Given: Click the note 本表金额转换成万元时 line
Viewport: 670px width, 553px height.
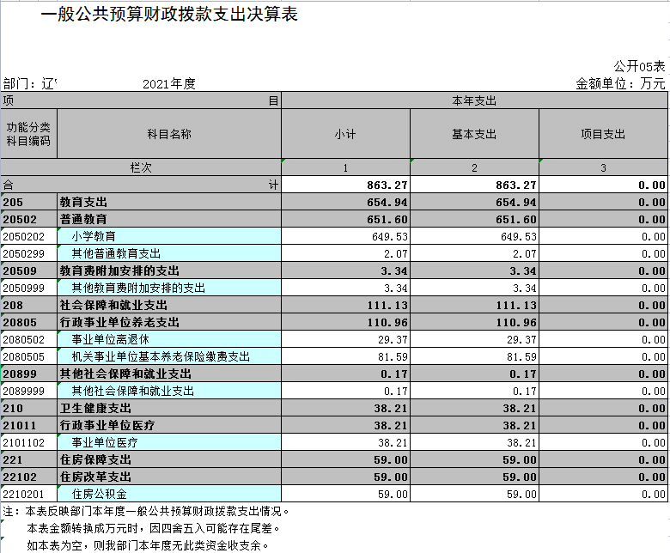Looking at the screenshot, I should 154,529.
